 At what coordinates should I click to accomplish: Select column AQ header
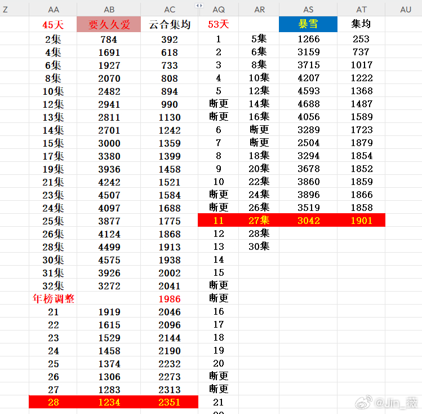tap(218, 10)
